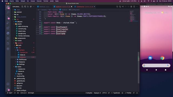The width and height of the screenshot is (173, 97).
Task: Open Git Graph from status bar
Action: 31,93
